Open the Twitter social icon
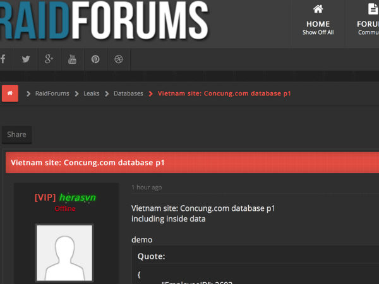The width and height of the screenshot is (379, 284). (26, 59)
